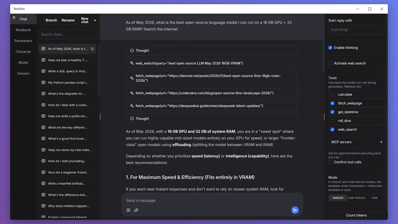Click the Refresh list link under Tools
This screenshot has height=224, width=398.
click(353, 87)
